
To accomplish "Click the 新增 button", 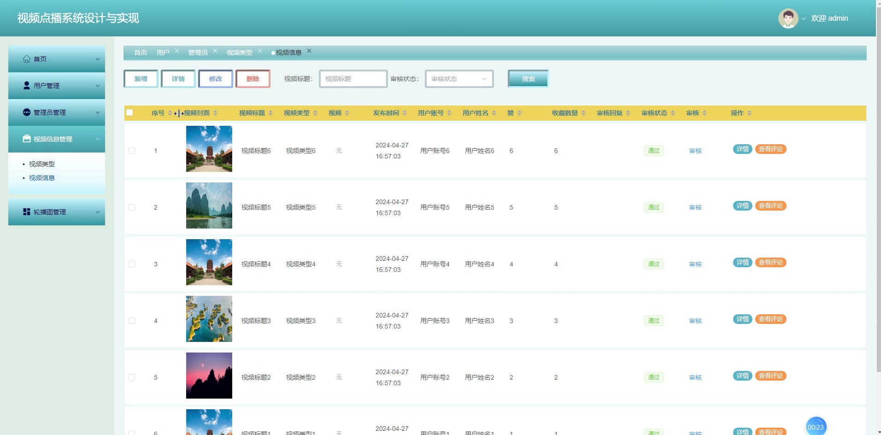I will coord(141,79).
